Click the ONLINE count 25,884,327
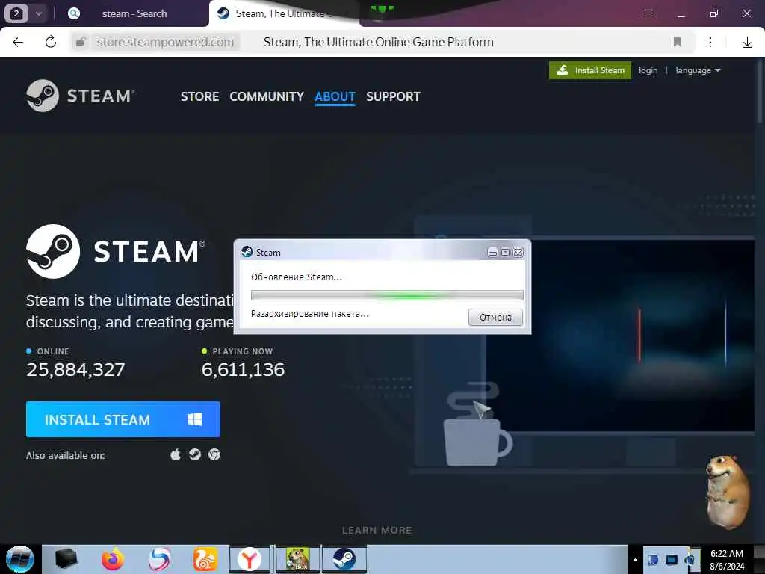This screenshot has height=574, width=765. tap(75, 370)
